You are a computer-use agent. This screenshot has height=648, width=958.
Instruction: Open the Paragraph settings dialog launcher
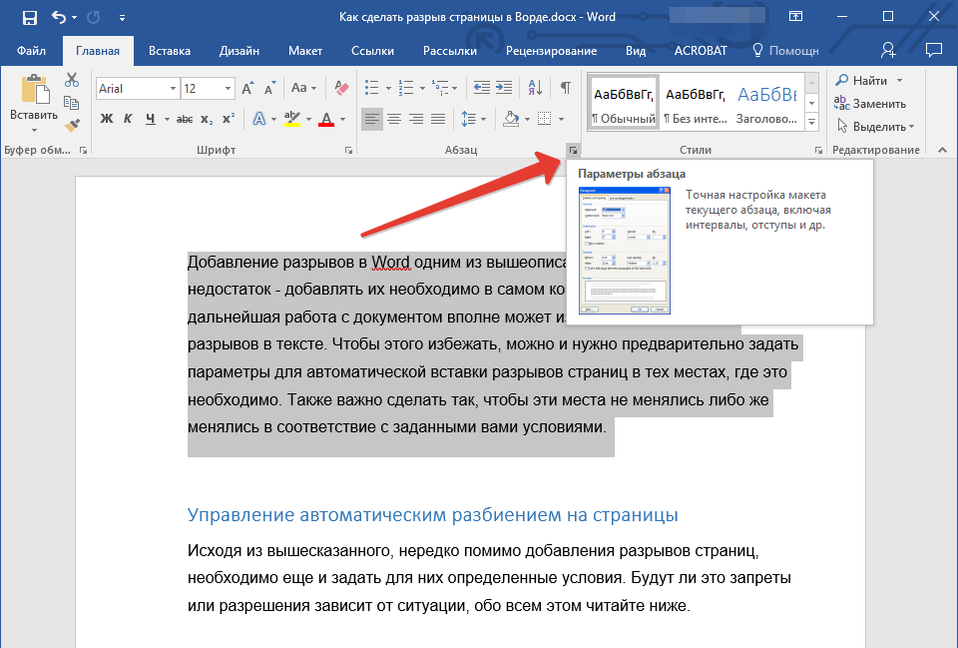click(x=572, y=150)
